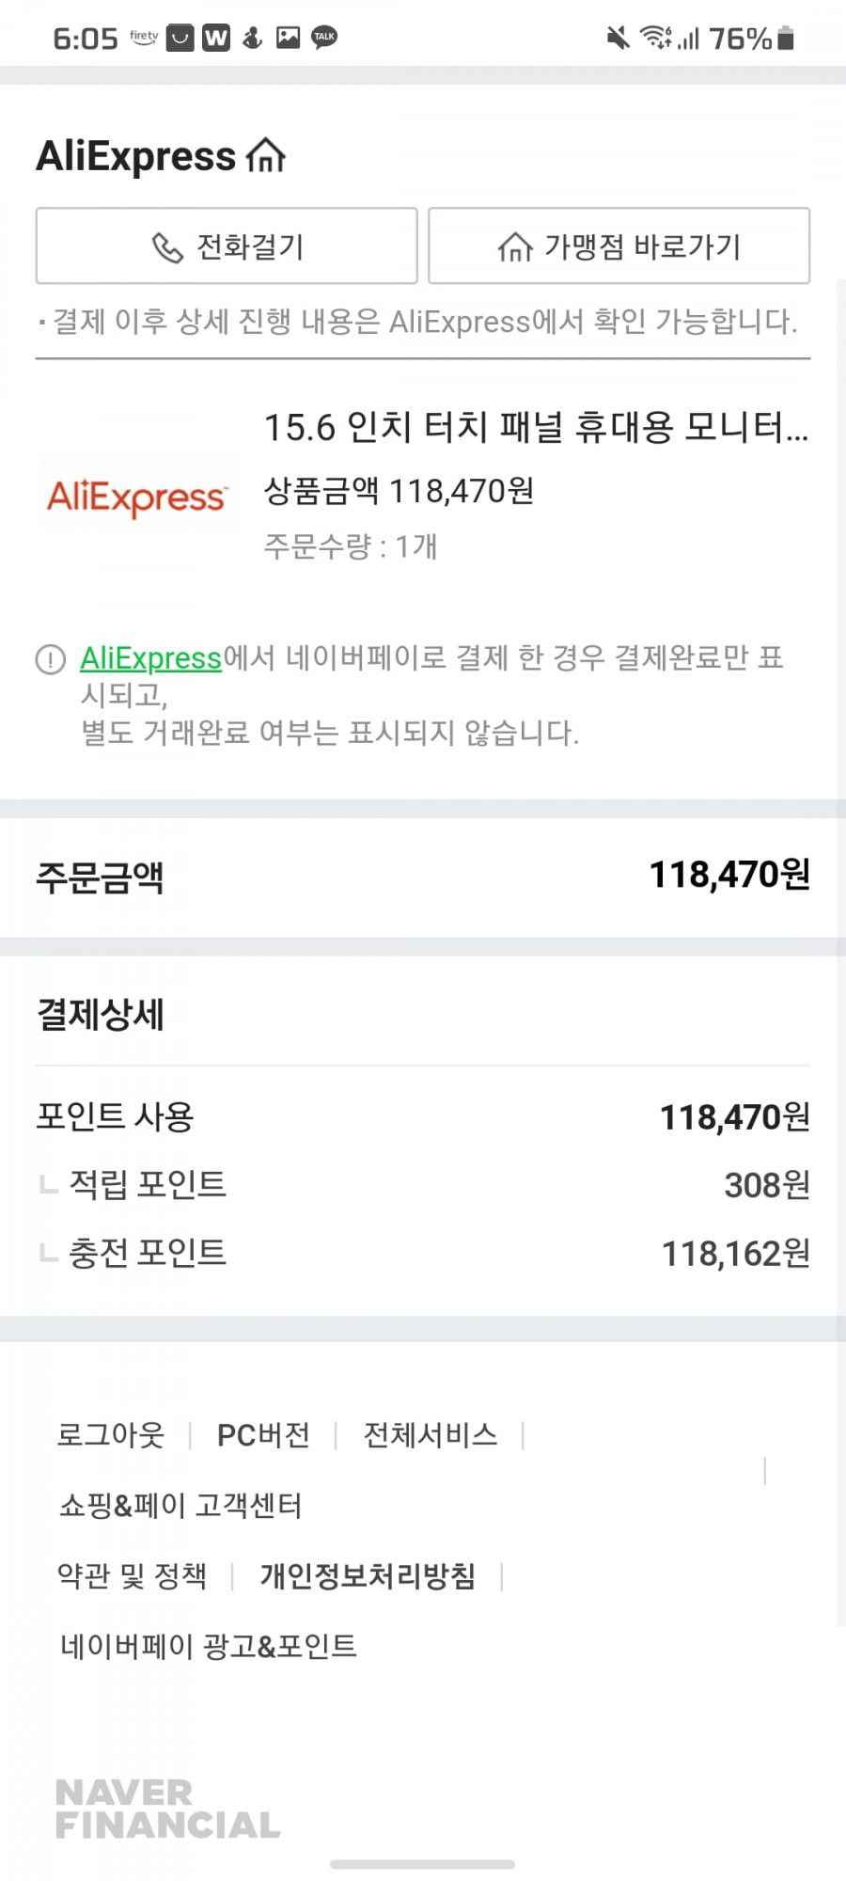Select 로그아웃 in footer

111,1435
